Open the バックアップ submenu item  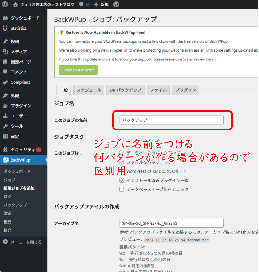(x=15, y=205)
